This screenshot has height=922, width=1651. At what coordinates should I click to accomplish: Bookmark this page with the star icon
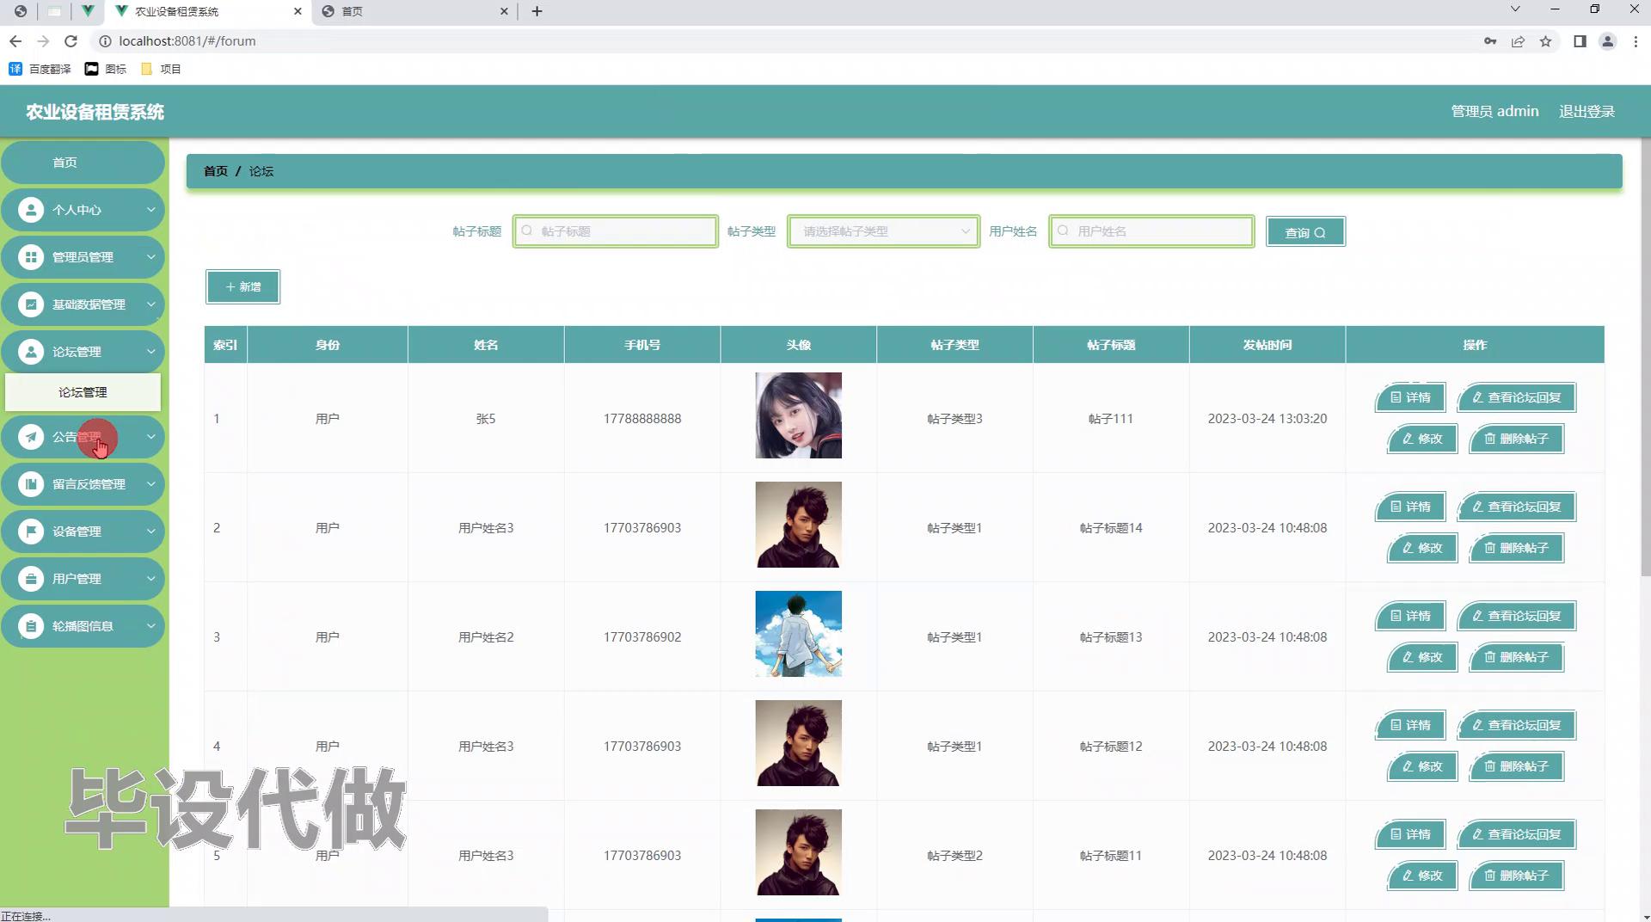(1545, 41)
